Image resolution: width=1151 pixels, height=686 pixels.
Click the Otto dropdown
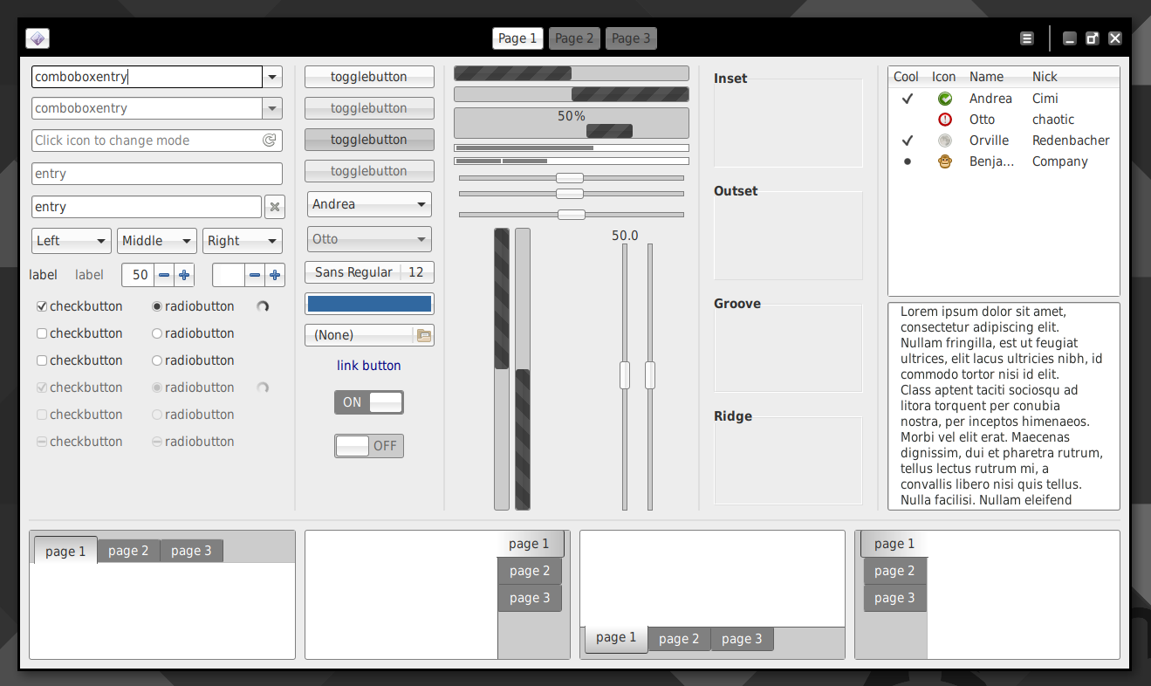[x=369, y=239]
